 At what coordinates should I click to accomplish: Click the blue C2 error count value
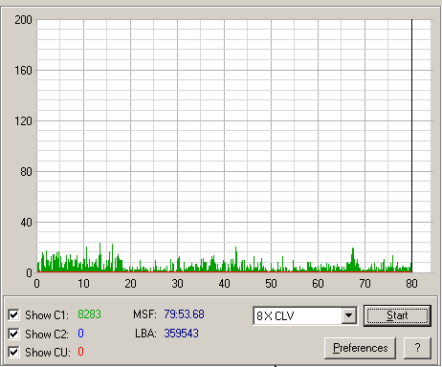pos(80,334)
